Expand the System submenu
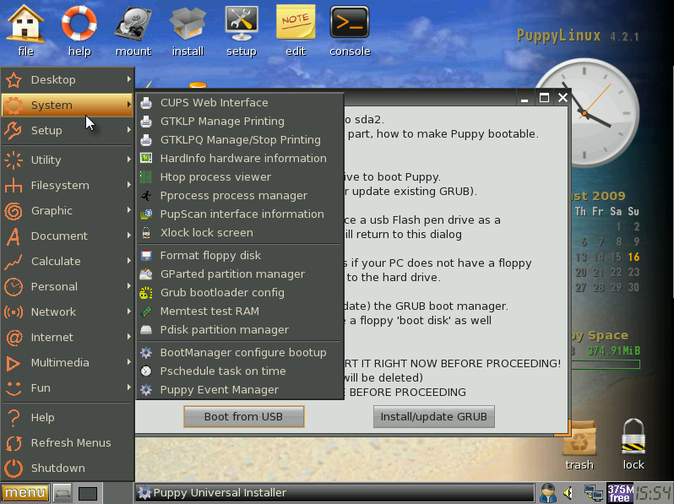The width and height of the screenshot is (674, 504). 68,105
